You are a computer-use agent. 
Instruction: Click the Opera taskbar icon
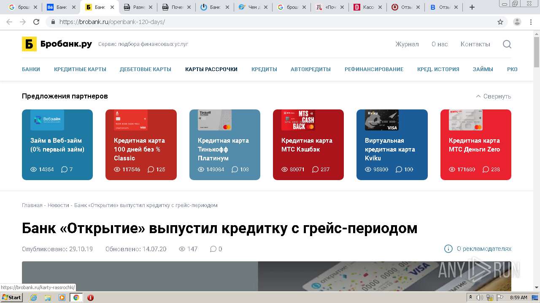coord(90,298)
